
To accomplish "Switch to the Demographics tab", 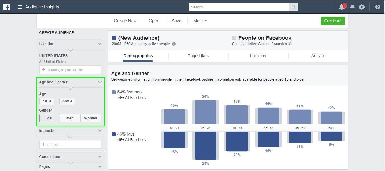I will point(138,56).
